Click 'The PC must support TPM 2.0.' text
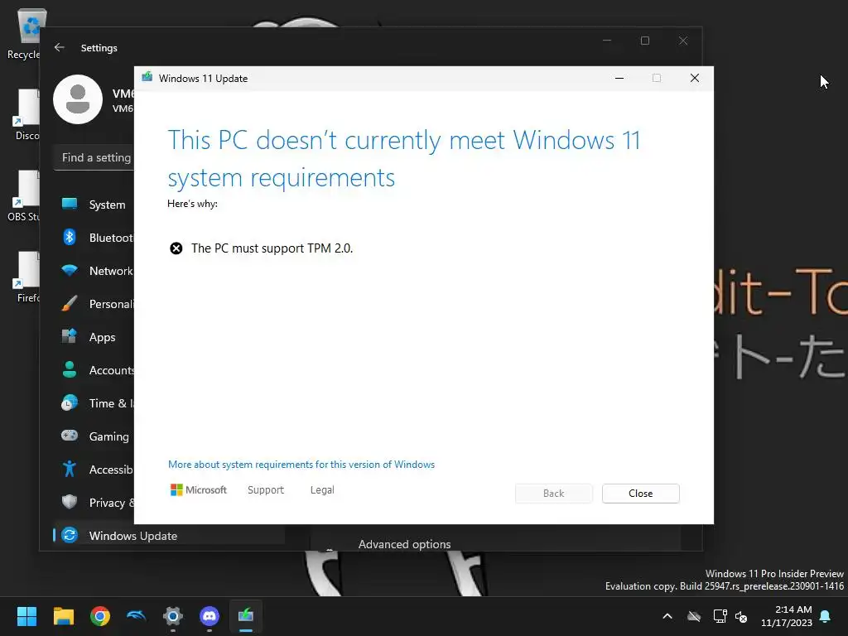The height and width of the screenshot is (636, 848). pos(272,248)
